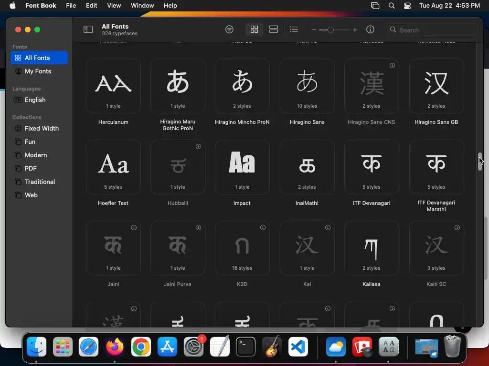Toggle the sidebar visibility button
This screenshot has height=366, width=489.
[x=88, y=30]
